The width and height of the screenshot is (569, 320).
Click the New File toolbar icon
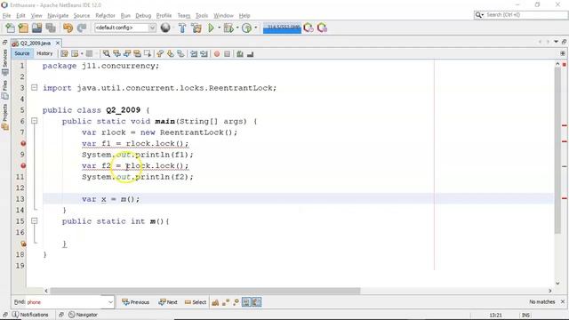point(10,28)
